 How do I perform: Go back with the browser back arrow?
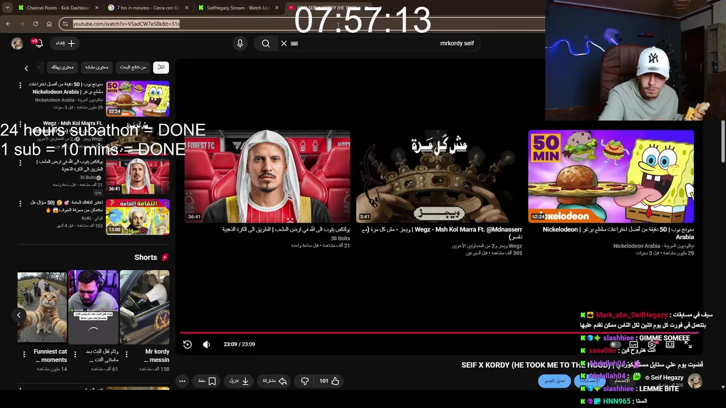pos(8,24)
